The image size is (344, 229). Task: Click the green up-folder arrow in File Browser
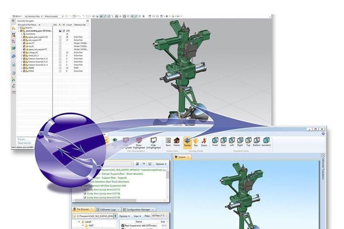[x=116, y=216]
